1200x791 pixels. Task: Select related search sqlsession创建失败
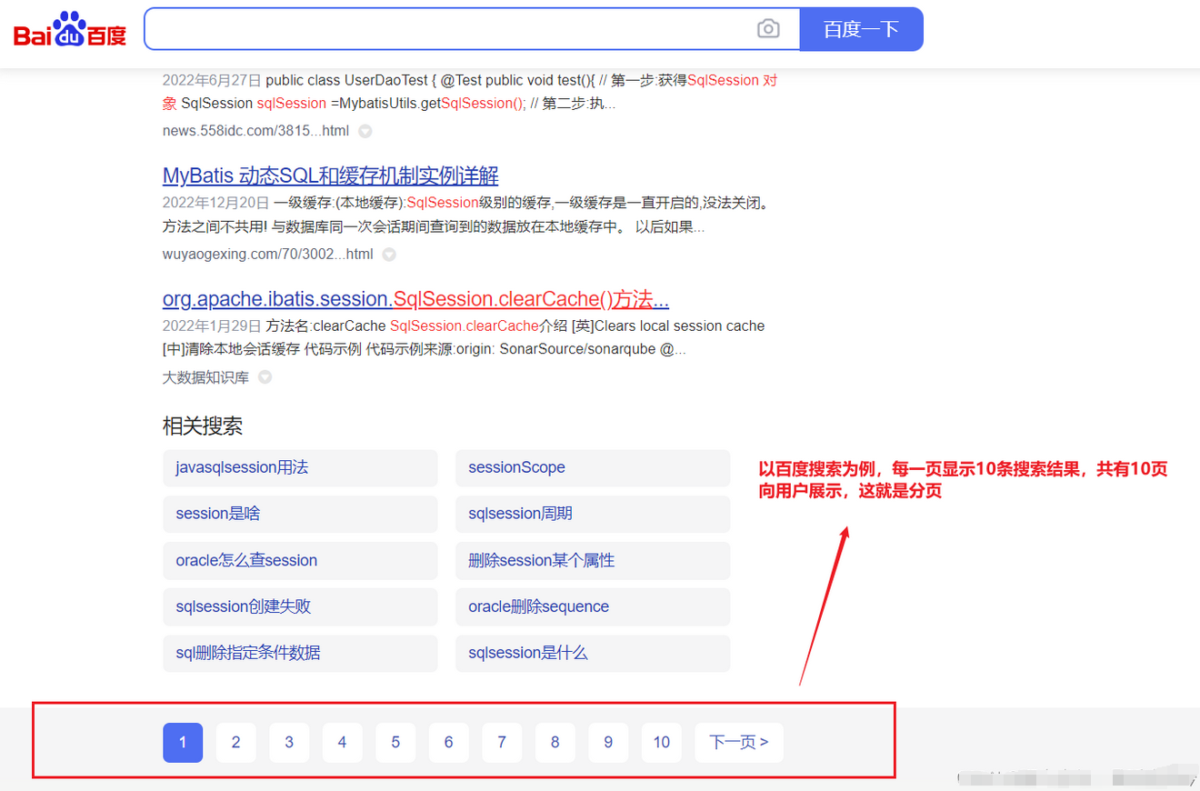point(300,606)
